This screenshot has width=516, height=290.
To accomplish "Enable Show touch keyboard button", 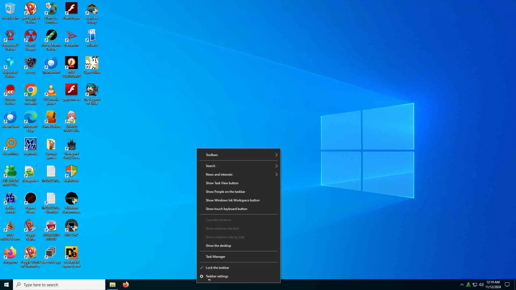I will pos(226,209).
